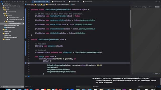Open the Find navigator
This screenshot has height=90, width=161.
click(x=10, y=2)
